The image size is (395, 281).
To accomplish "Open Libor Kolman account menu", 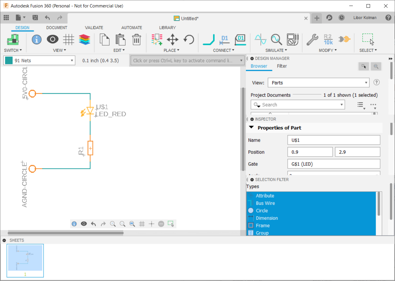I will click(365, 18).
